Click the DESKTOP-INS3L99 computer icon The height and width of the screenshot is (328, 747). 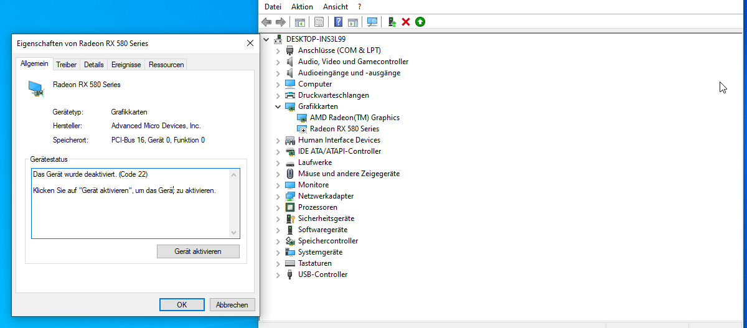pyautogui.click(x=278, y=39)
